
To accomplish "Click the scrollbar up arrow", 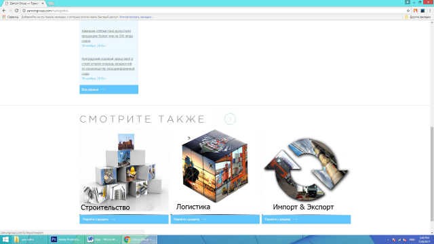I will pos(432,22).
